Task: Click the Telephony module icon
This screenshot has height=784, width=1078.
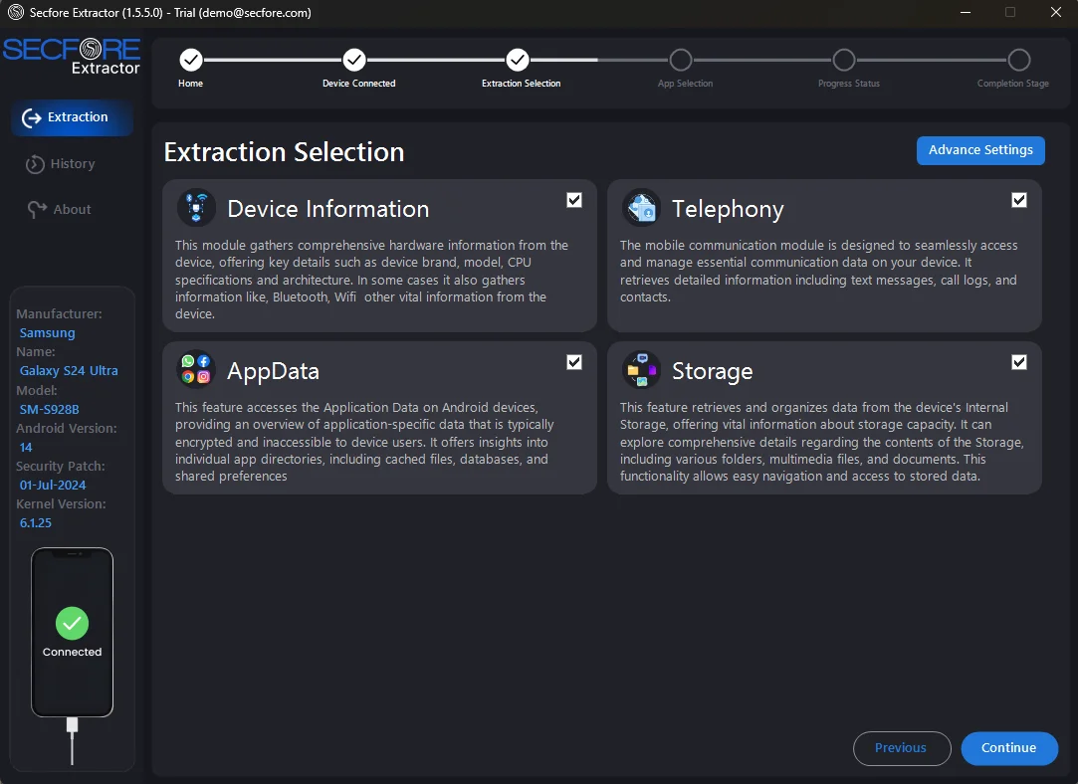Action: [x=641, y=209]
